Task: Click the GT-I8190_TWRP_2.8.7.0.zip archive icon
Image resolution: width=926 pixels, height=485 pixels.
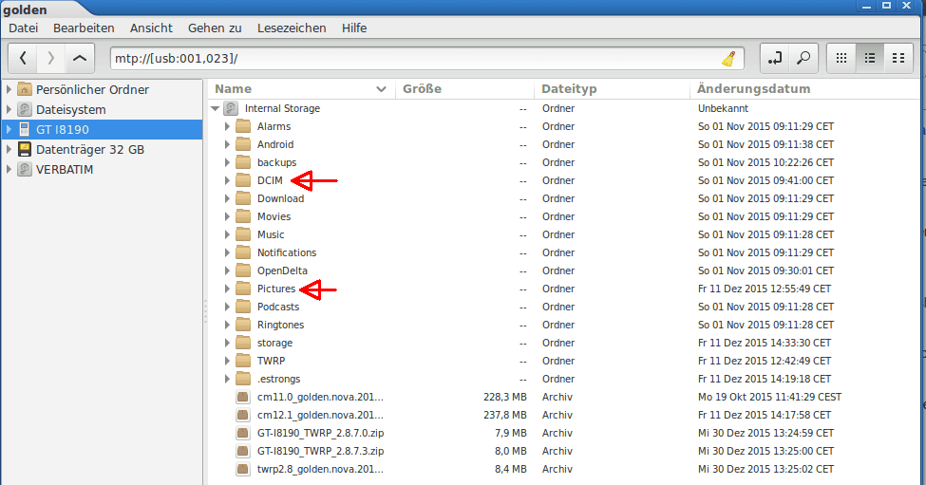Action: point(243,433)
